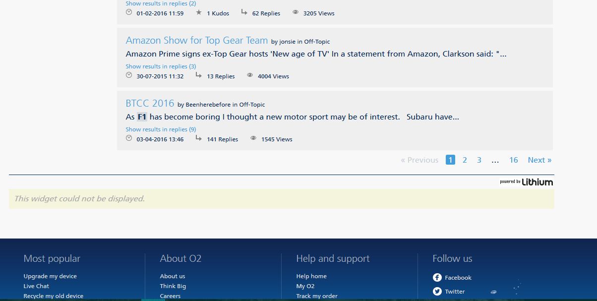View jonsie's user profile

(x=288, y=42)
